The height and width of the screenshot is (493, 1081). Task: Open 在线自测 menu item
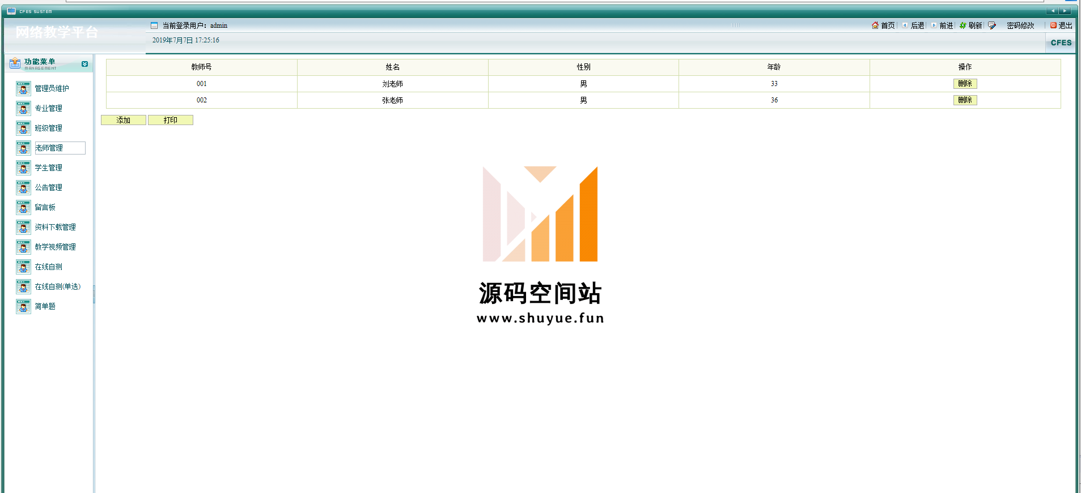pyautogui.click(x=49, y=267)
